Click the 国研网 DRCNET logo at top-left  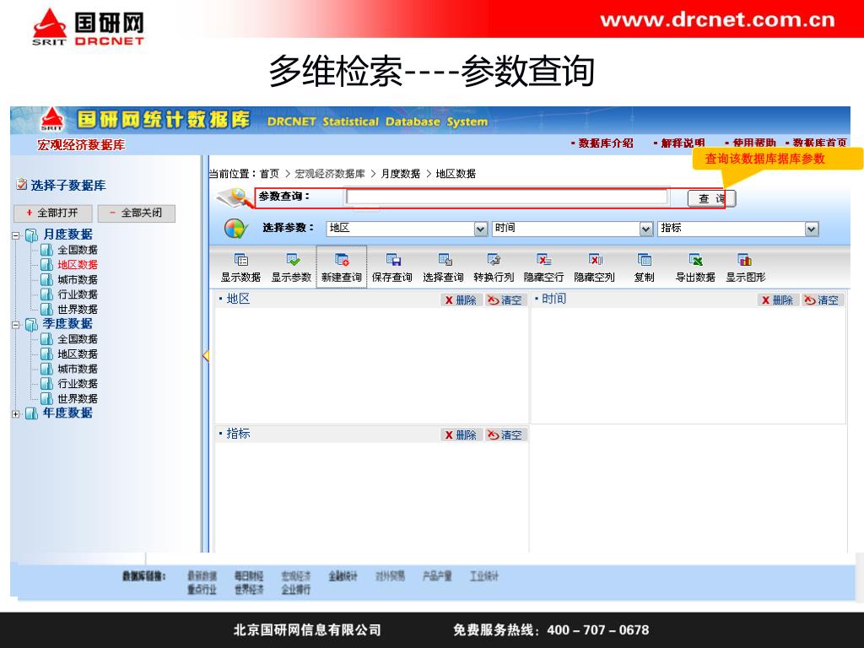[x=88, y=26]
